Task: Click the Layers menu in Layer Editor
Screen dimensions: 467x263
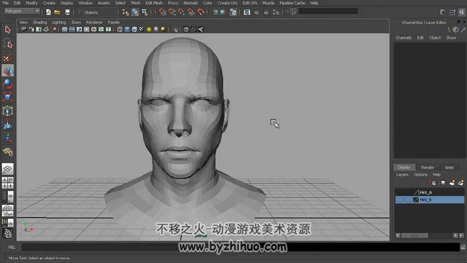Action: pyautogui.click(x=402, y=175)
